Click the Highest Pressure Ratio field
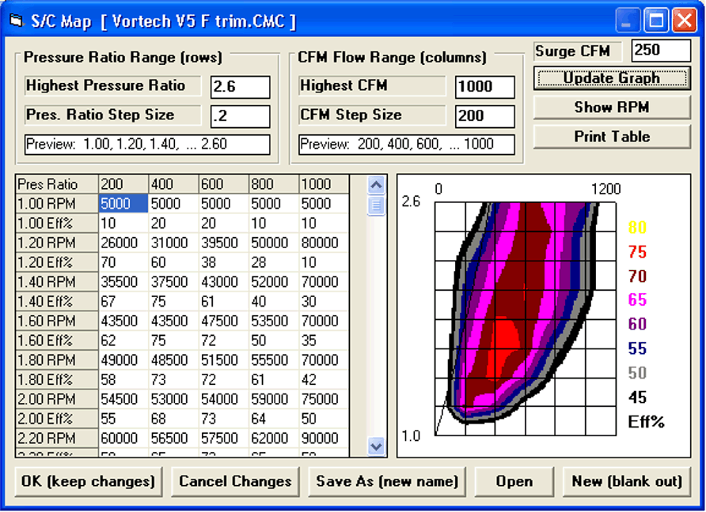 [x=241, y=87]
